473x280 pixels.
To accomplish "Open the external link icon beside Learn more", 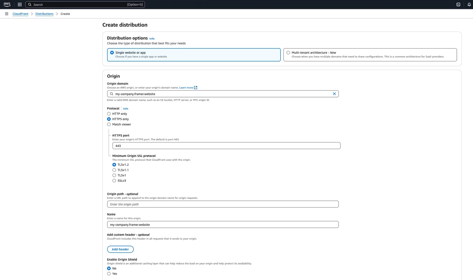I will [x=196, y=87].
